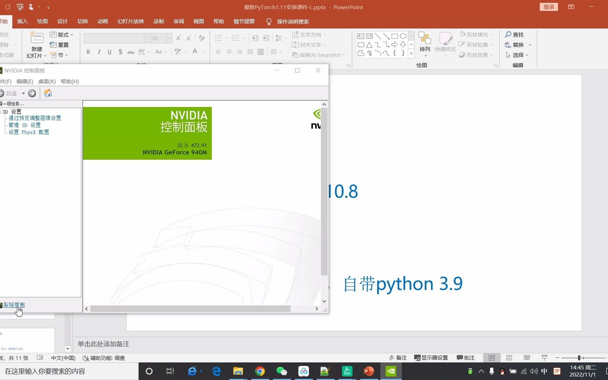
Task: Select 'Adjust image settings with preview' item
Action: point(35,118)
